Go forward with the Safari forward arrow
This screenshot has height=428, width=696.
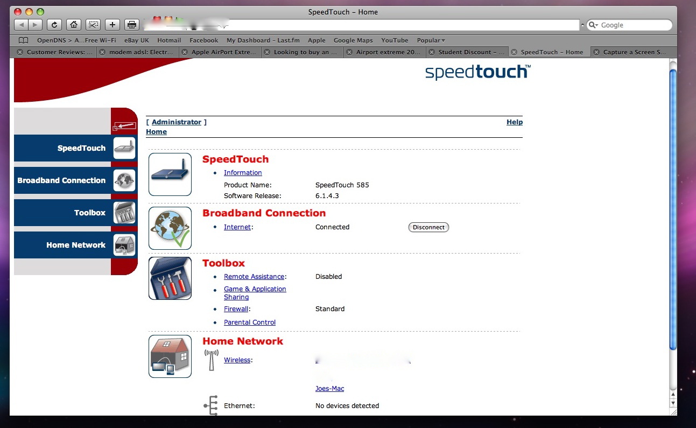pyautogui.click(x=35, y=25)
